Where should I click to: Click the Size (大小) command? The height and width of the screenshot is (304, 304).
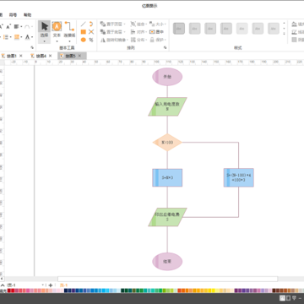pyautogui.click(x=158, y=24)
